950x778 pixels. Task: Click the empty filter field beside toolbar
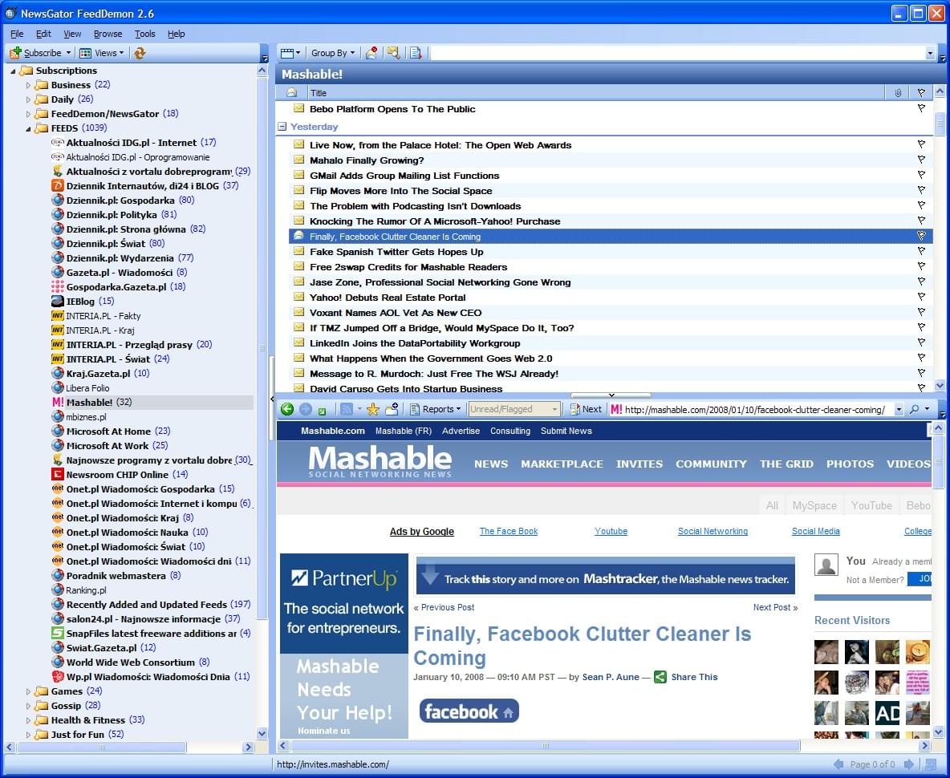(677, 53)
